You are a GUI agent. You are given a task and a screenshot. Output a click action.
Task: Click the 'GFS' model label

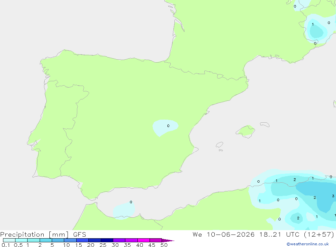(80, 235)
